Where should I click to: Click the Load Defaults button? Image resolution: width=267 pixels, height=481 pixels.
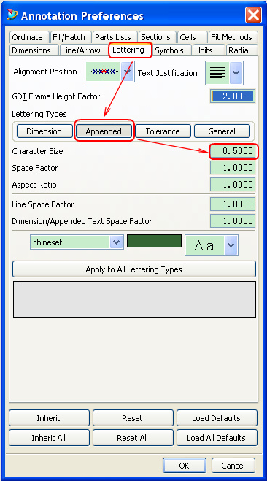tap(217, 418)
